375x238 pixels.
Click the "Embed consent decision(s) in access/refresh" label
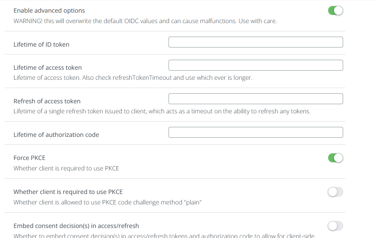[x=76, y=226]
